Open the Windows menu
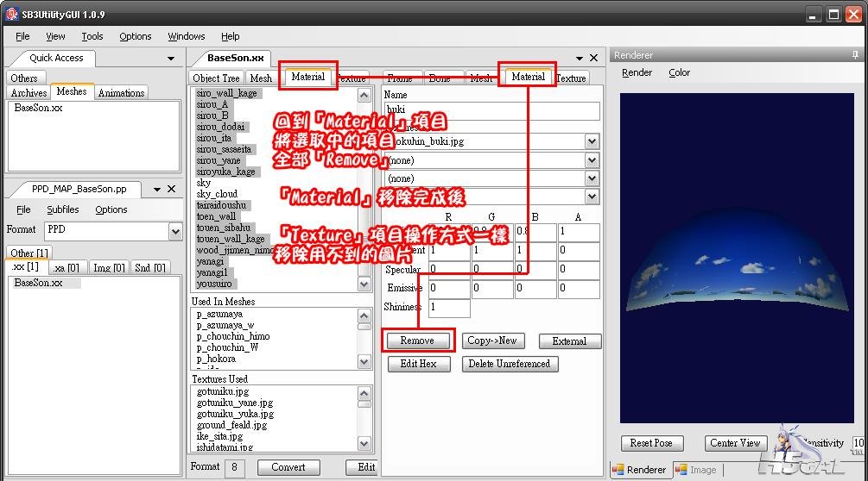This screenshot has height=481, width=868. 186,36
